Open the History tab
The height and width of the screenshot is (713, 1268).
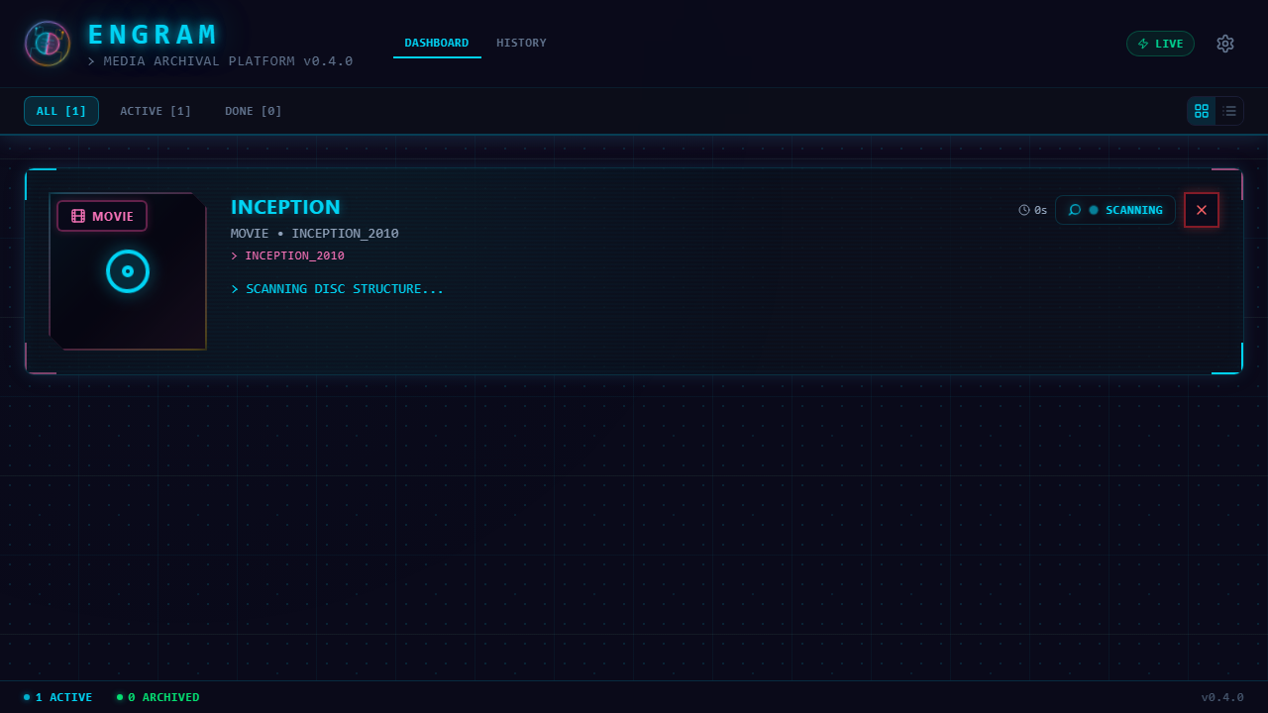(521, 43)
